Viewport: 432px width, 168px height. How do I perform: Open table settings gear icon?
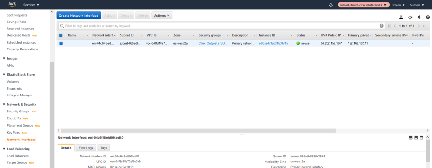pyautogui.click(x=419, y=17)
